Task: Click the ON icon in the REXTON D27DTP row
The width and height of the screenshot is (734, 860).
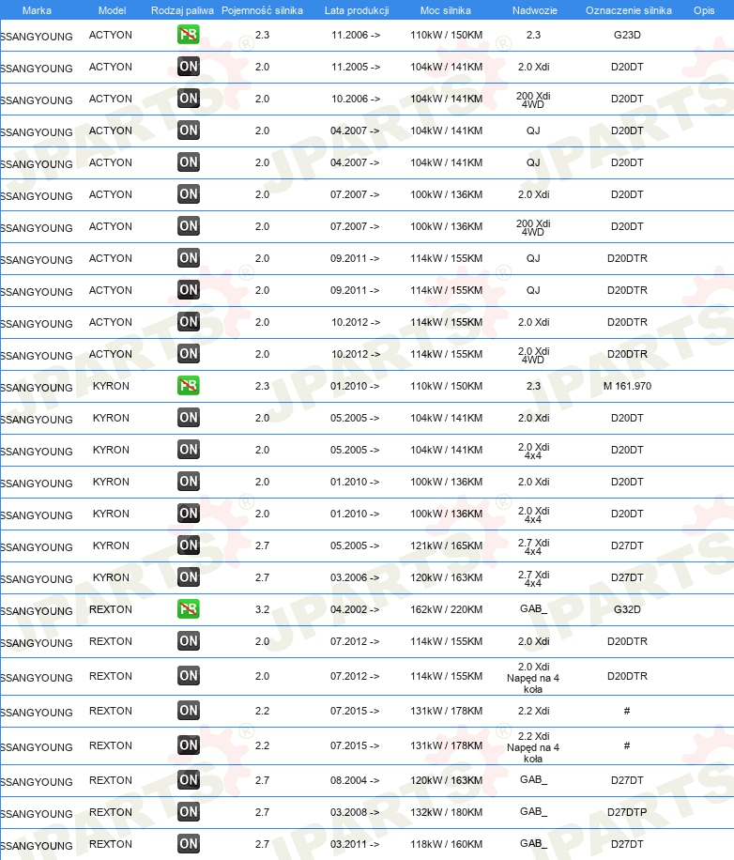Action: point(188,811)
